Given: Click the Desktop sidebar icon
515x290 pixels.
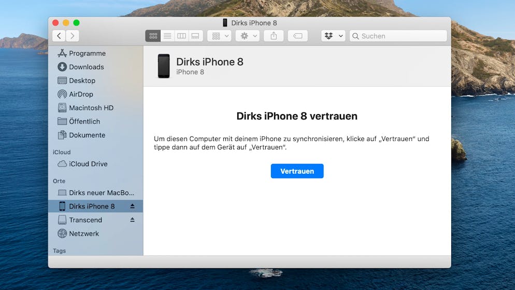Looking at the screenshot, I should coord(62,80).
